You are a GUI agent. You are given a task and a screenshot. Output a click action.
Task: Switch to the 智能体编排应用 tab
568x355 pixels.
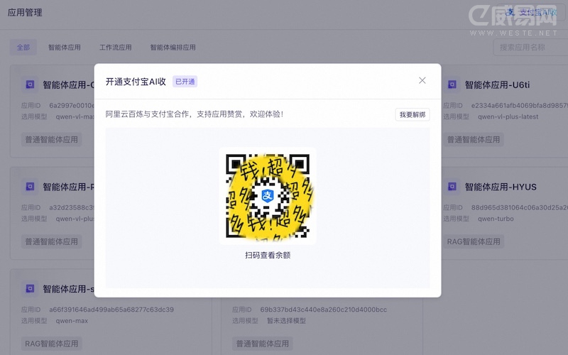173,48
